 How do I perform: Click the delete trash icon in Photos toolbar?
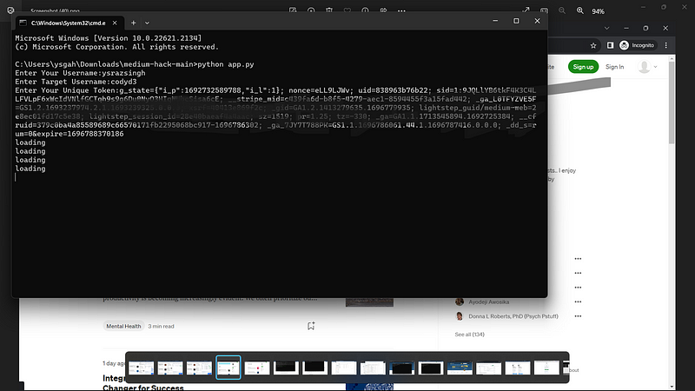click(329, 10)
